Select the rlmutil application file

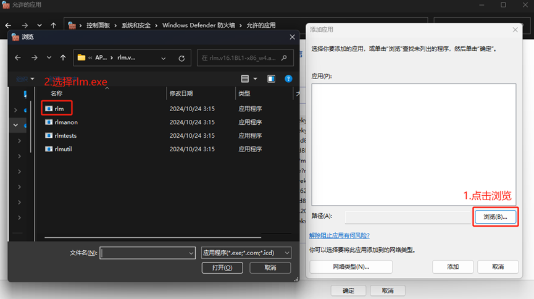[63, 149]
